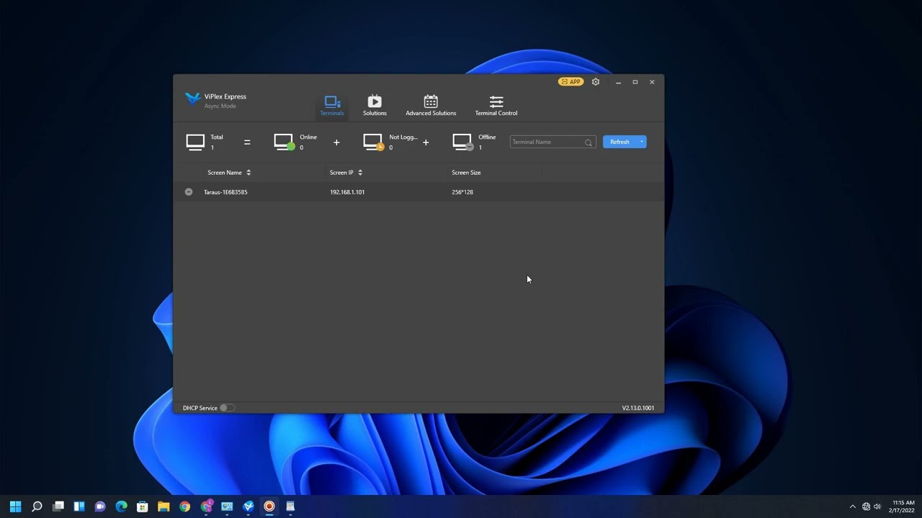Screen dimensions: 922x518
Task: Filter by Total terminals monitor icon
Action: (x=195, y=142)
